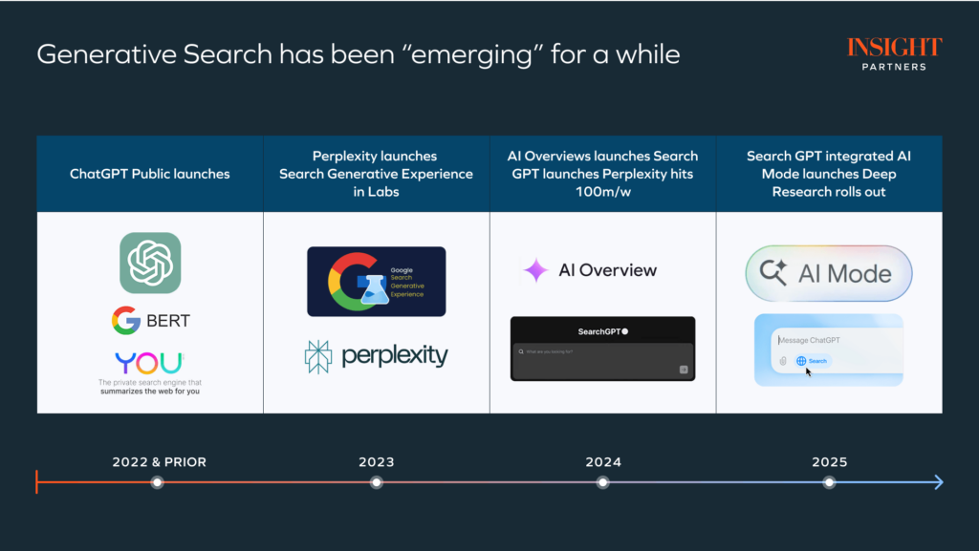
Task: Click the Google Search Generative Experience image
Action: [x=376, y=281]
